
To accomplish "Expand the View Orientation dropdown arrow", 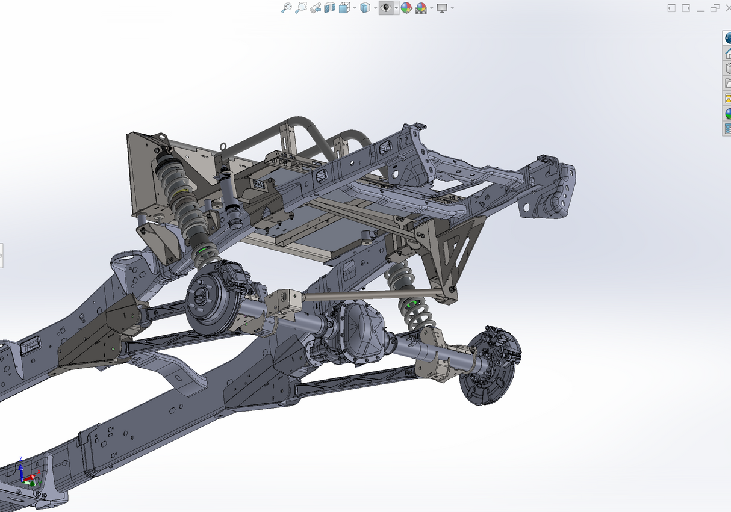I will (x=354, y=8).
